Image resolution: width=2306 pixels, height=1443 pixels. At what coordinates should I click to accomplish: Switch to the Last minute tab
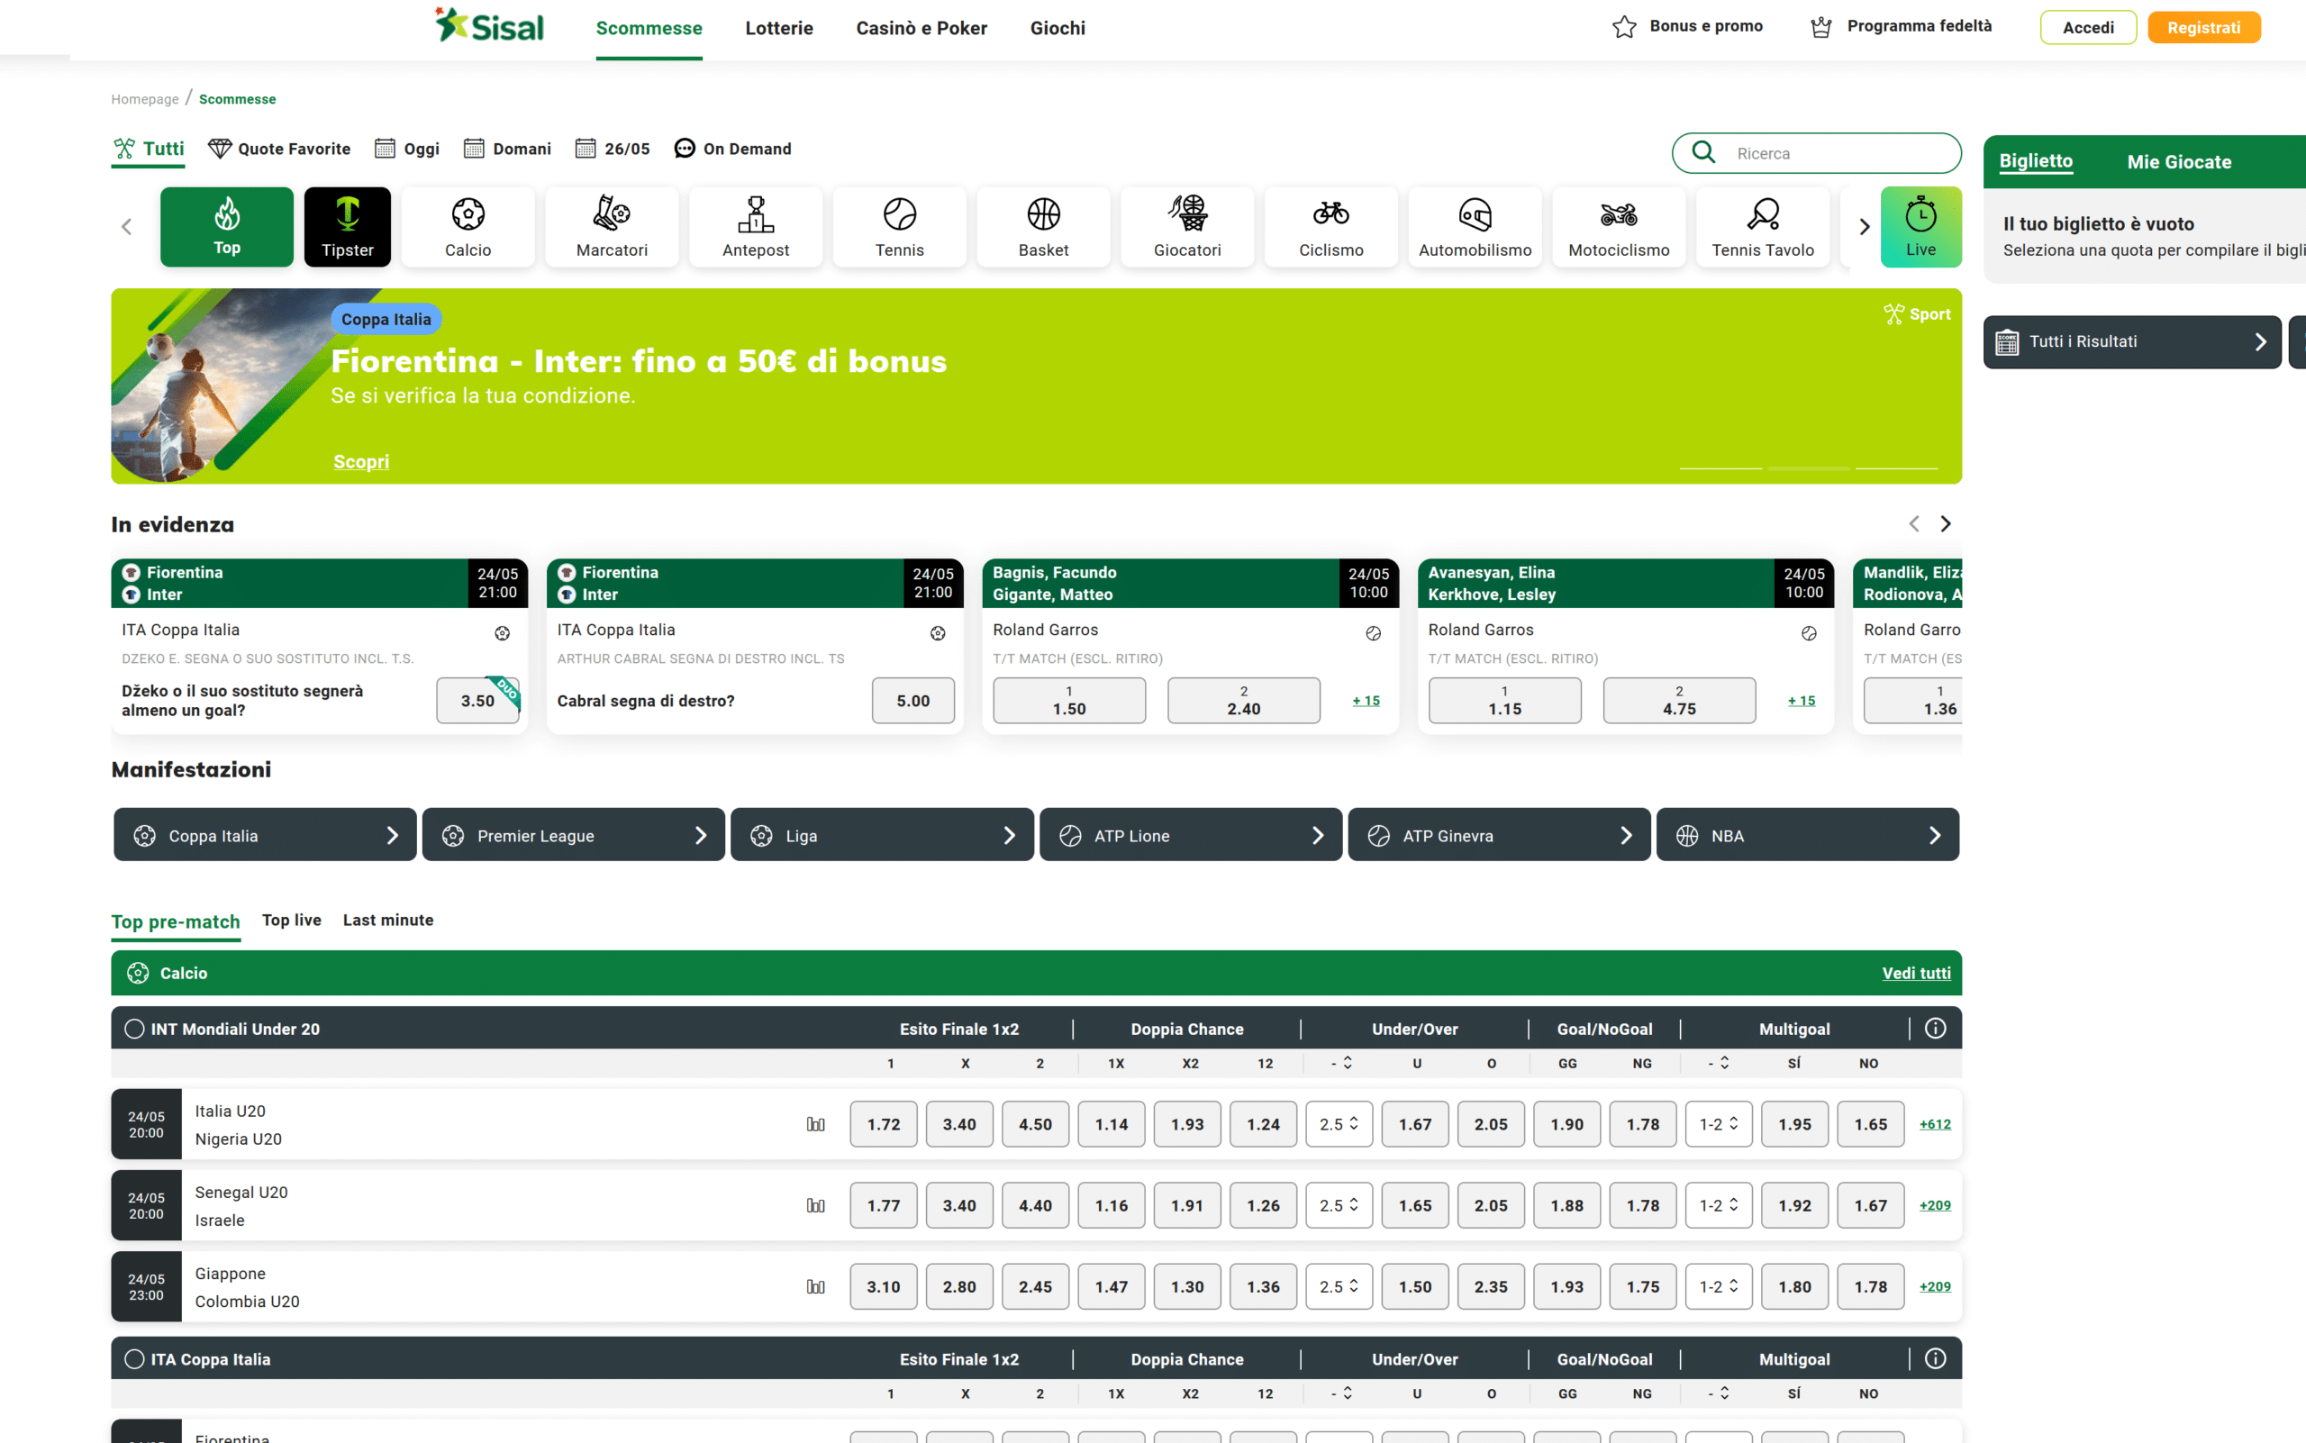(x=387, y=920)
